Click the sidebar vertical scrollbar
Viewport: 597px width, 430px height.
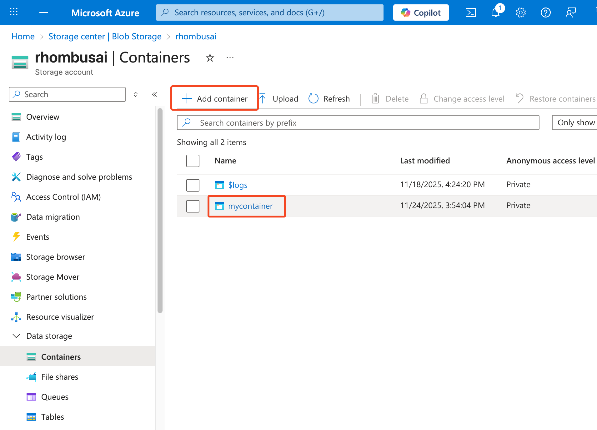click(160, 209)
